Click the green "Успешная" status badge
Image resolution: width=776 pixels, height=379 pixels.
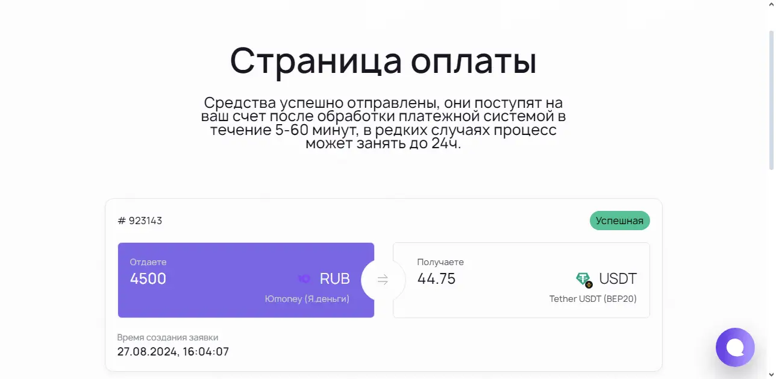tap(619, 221)
